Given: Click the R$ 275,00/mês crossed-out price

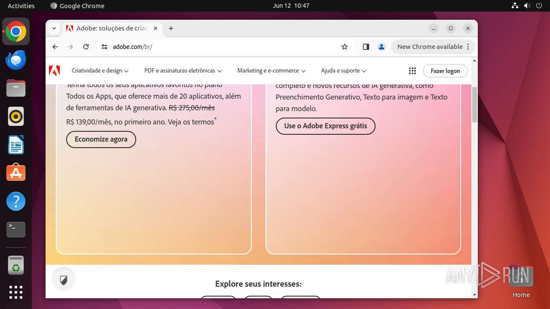Looking at the screenshot, I should 192,108.
